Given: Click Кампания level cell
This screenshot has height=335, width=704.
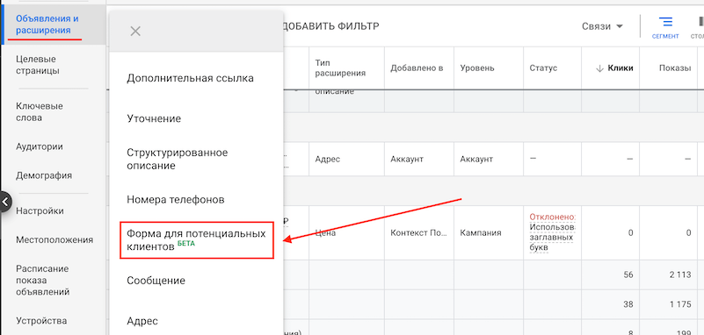Looking at the screenshot, I should point(481,233).
